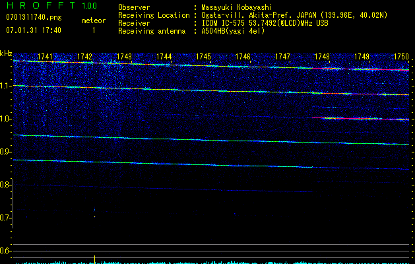Click the yellow meteor spike in the bottom strip

[95, 259]
